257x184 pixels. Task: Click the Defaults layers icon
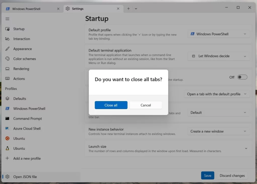[x=7, y=99]
